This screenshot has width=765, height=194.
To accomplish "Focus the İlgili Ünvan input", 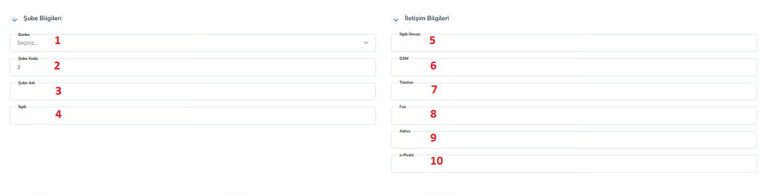I will tap(574, 43).
